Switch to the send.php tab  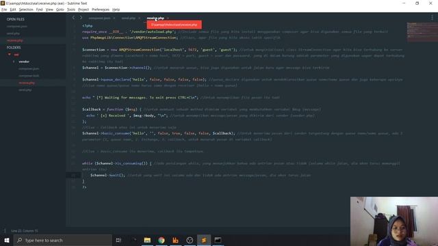(x=129, y=18)
